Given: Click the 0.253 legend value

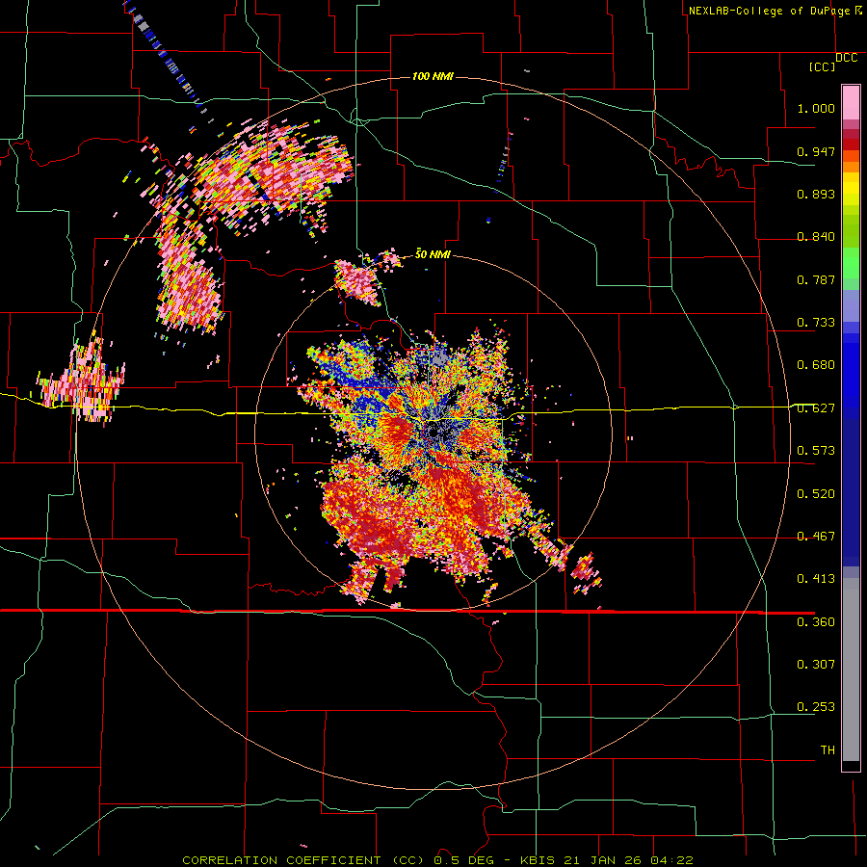Looking at the screenshot, I should (816, 707).
